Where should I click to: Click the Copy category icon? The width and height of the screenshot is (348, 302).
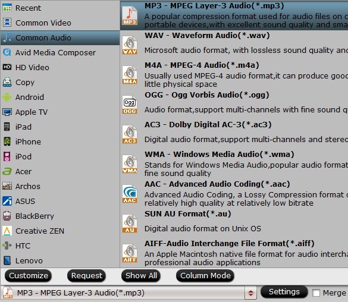[x=7, y=82]
